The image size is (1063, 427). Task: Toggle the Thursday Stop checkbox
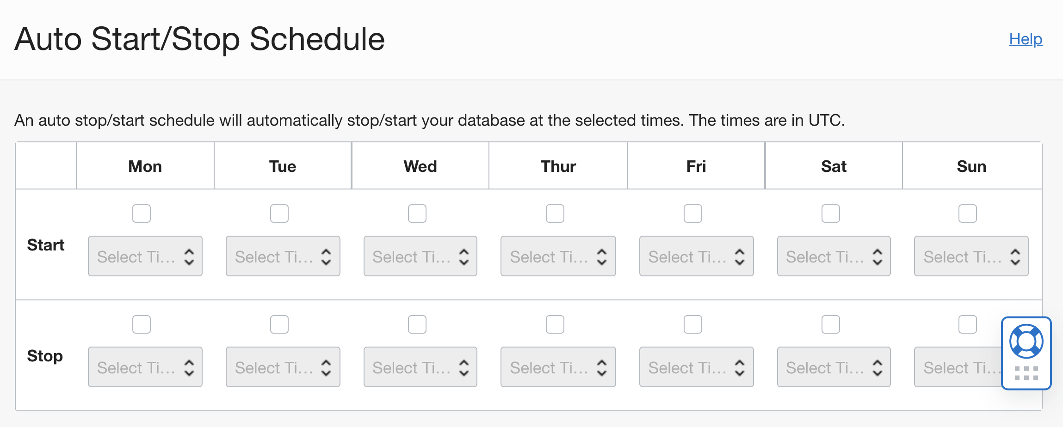tap(555, 324)
